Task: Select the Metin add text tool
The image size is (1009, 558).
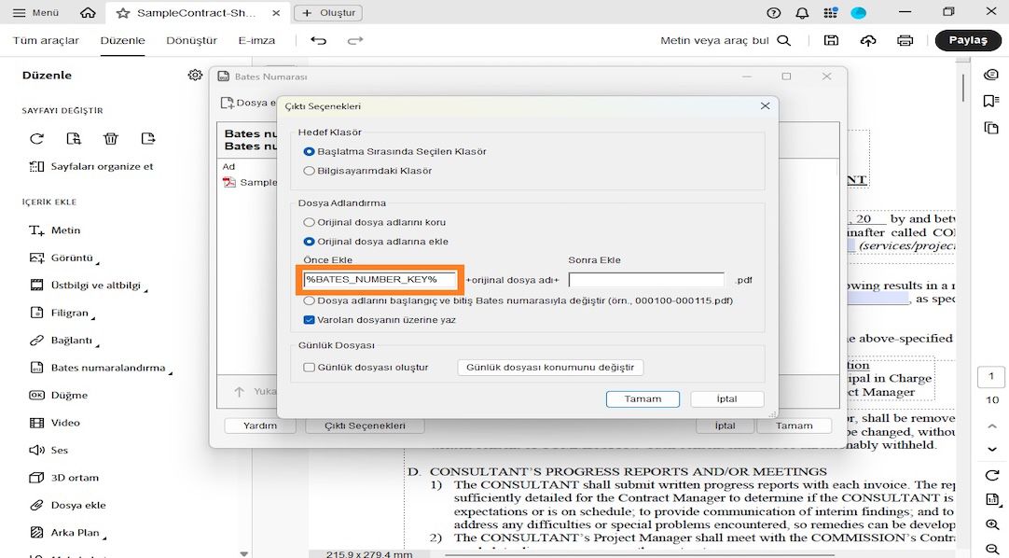Action: pos(55,230)
